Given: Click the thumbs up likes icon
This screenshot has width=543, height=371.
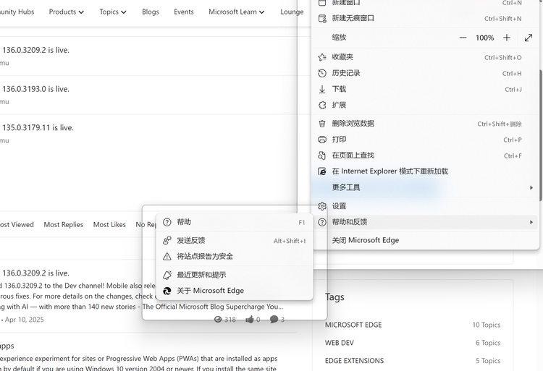Looking at the screenshot, I should point(249,320).
